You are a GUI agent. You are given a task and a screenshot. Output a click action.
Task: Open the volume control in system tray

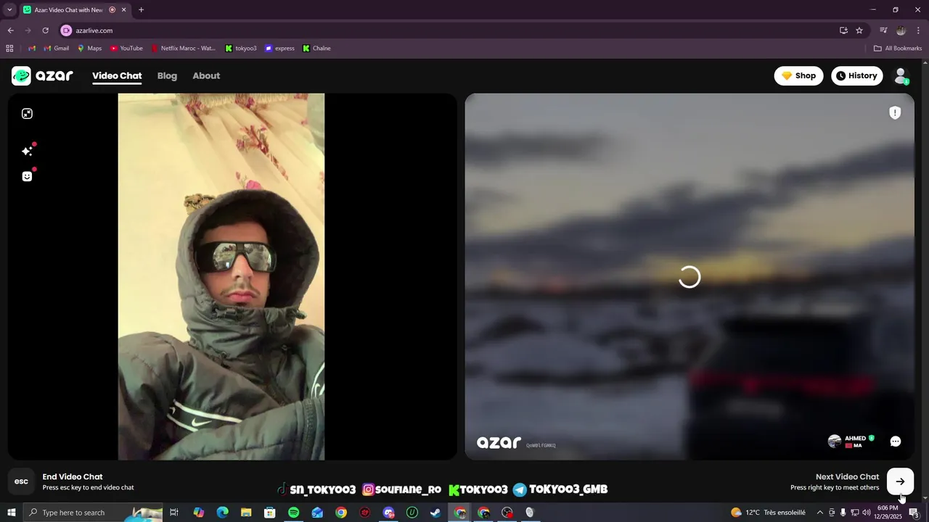[x=866, y=513]
